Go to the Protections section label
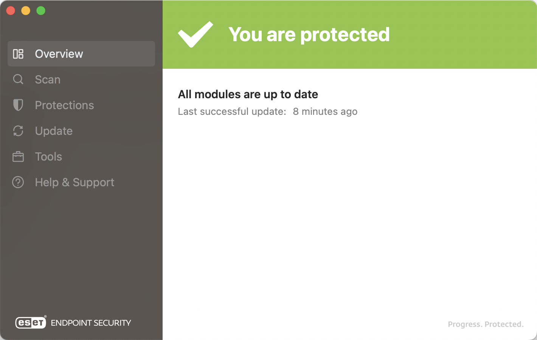Screen dimensions: 537x340 click(64, 105)
